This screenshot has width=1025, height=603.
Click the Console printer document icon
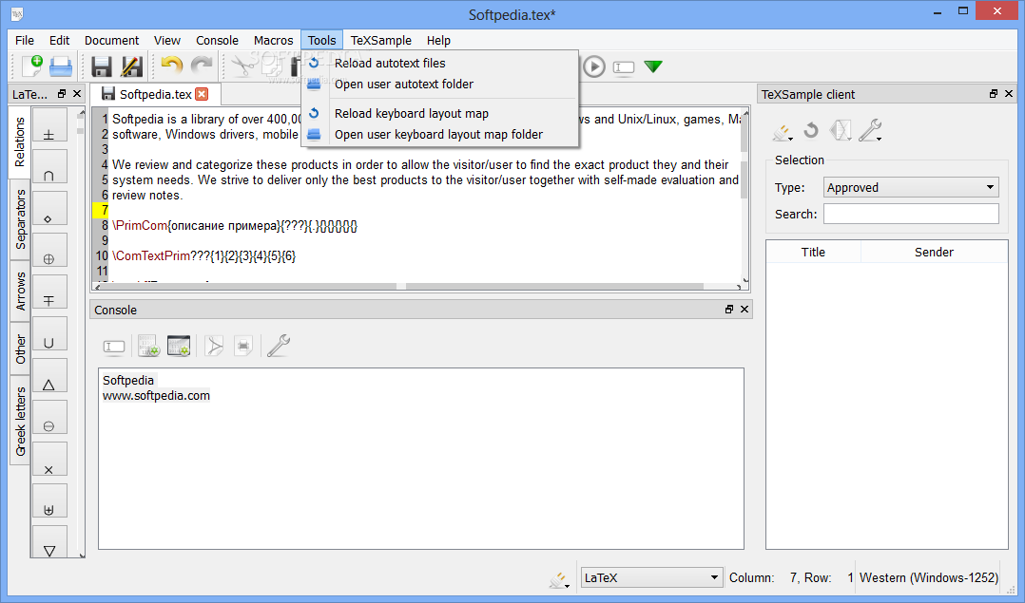click(x=243, y=346)
